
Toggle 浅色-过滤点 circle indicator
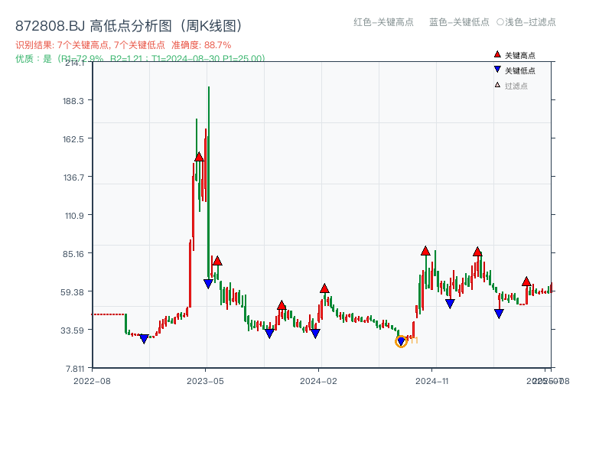pyautogui.click(x=526, y=23)
